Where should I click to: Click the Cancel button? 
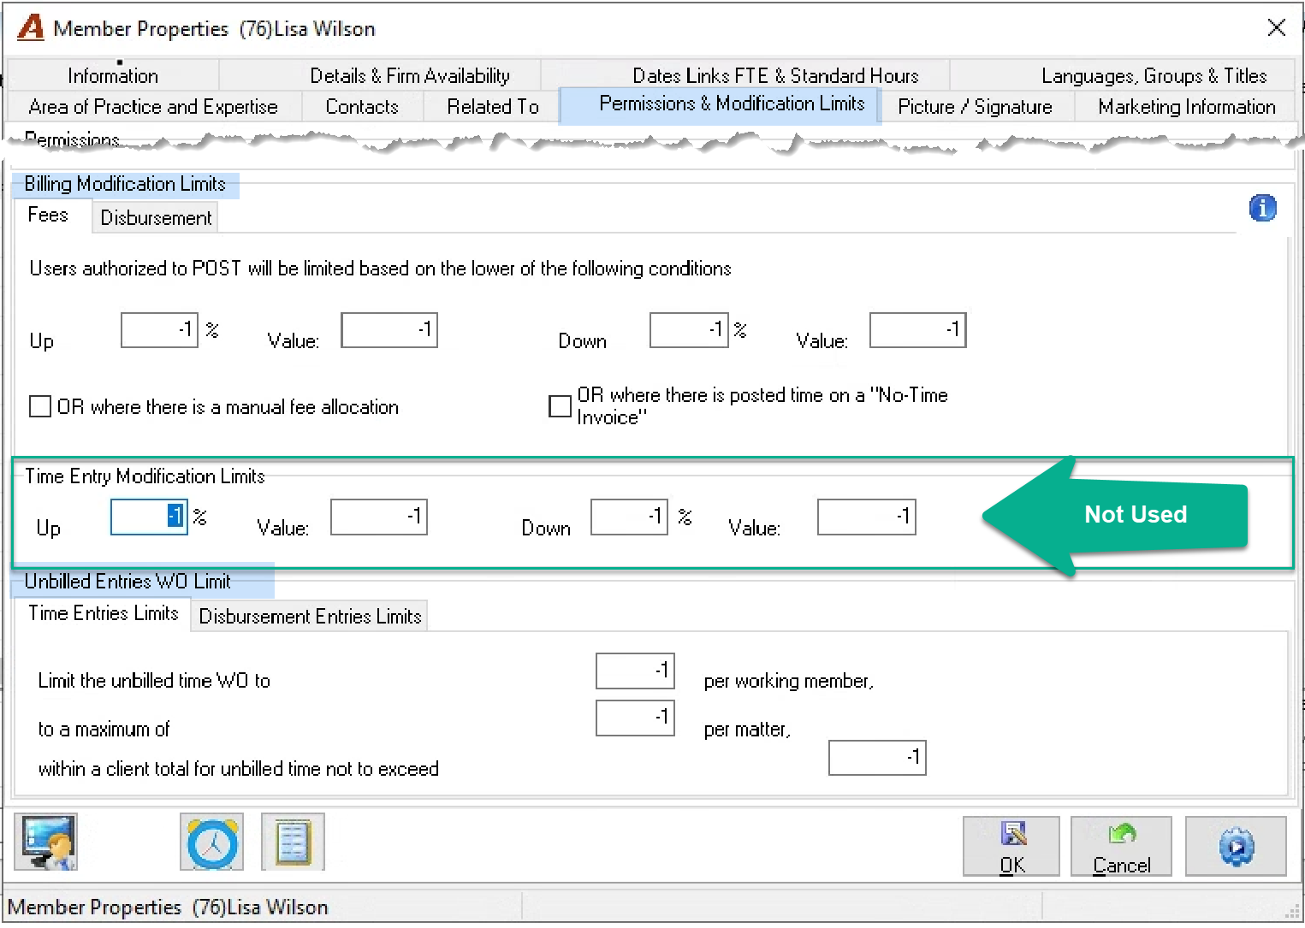coord(1121,846)
